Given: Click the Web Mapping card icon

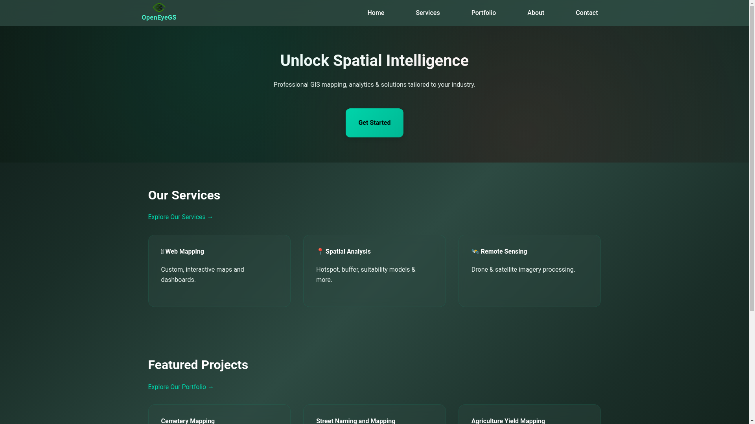Looking at the screenshot, I should (x=162, y=252).
